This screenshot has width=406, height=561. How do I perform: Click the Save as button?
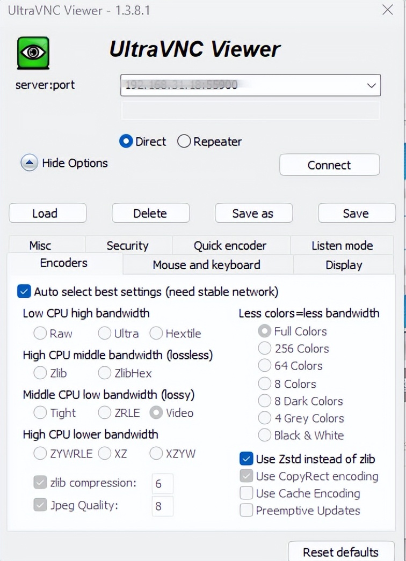(253, 213)
